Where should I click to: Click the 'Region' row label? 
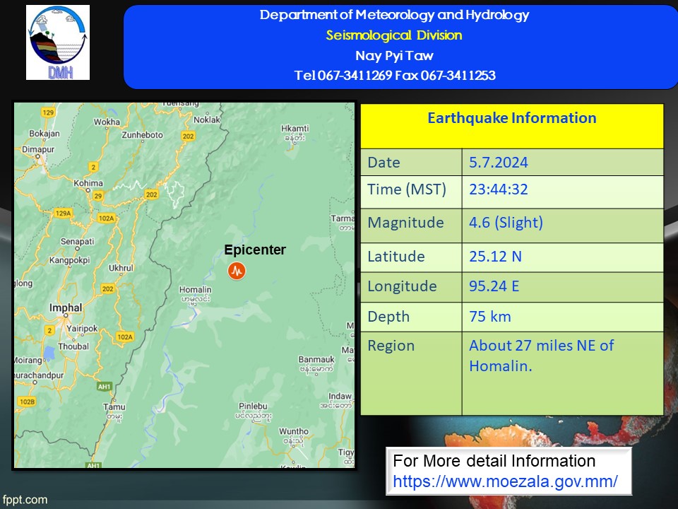tap(391, 346)
